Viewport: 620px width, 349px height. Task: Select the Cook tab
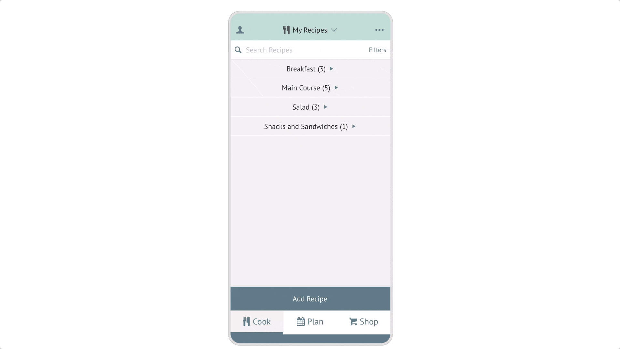[x=257, y=322]
